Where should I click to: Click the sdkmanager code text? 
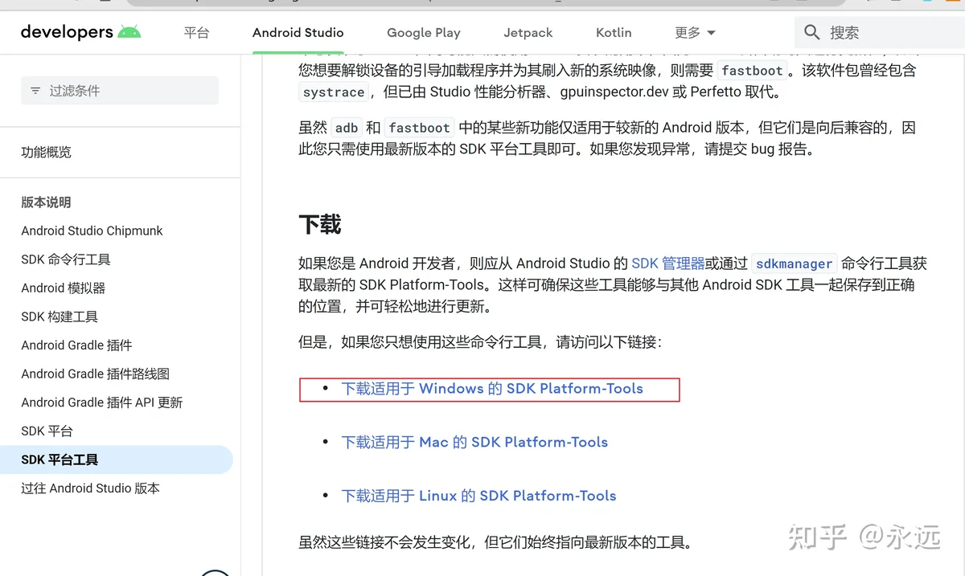(x=795, y=263)
